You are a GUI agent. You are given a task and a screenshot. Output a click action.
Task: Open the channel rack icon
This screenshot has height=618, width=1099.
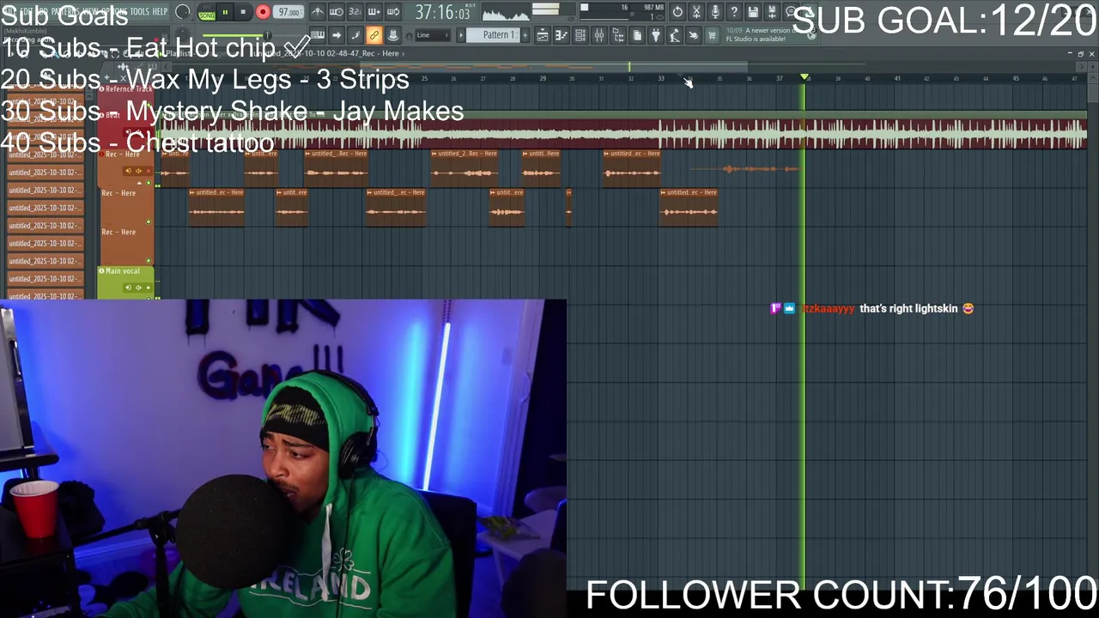580,35
